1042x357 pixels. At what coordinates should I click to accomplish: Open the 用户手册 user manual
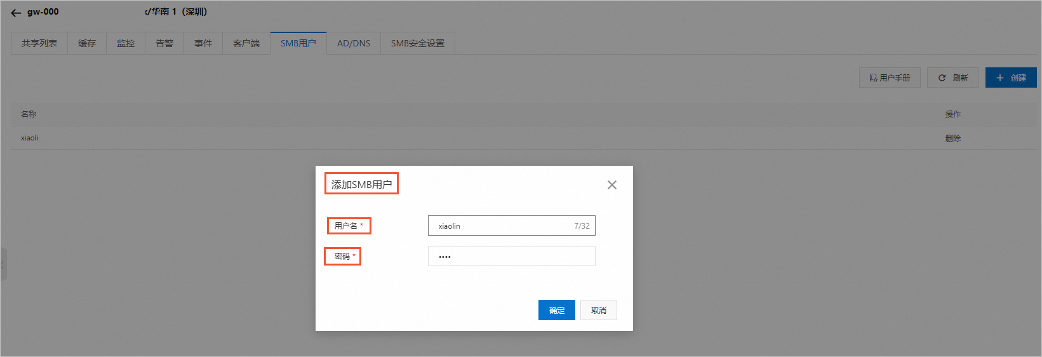click(x=890, y=77)
